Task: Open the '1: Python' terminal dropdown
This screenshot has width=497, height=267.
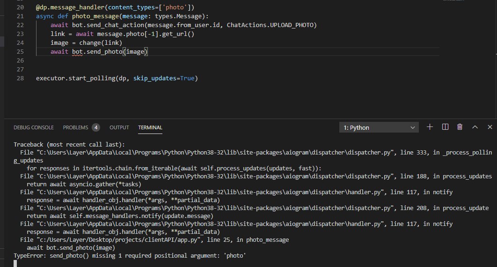Action: [379, 127]
